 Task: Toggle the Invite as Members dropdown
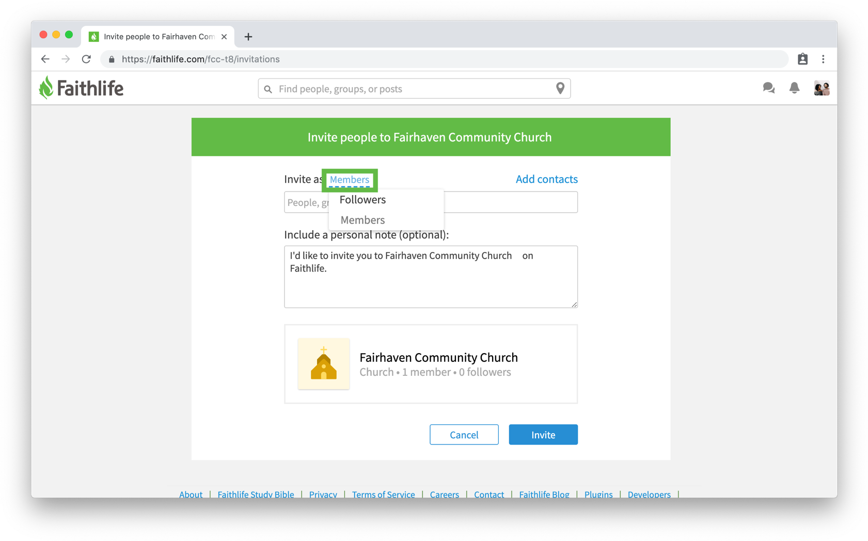coord(350,180)
